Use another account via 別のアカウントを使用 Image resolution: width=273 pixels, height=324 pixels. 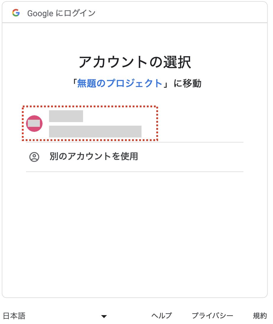coord(135,157)
